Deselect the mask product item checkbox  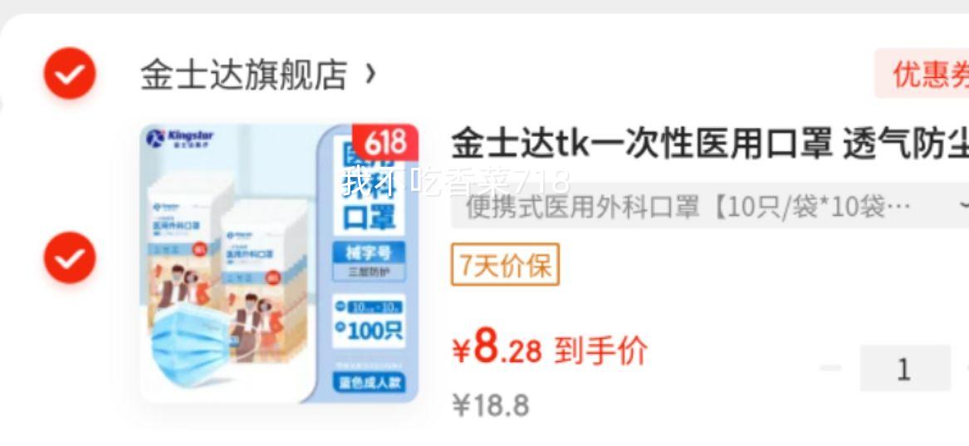[x=70, y=258]
